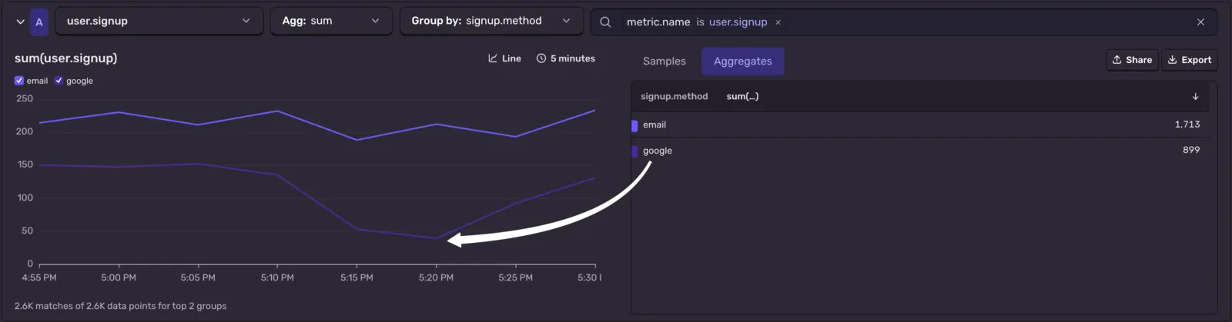The width and height of the screenshot is (1232, 322).
Task: Switch to the Aggregates tab
Action: coord(743,61)
